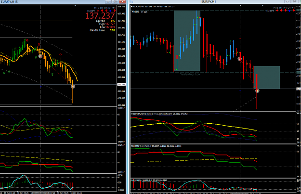This screenshot has width=301, height=194.
Task: Select the orange horizontal line on M15 chart
Action: 36,21
